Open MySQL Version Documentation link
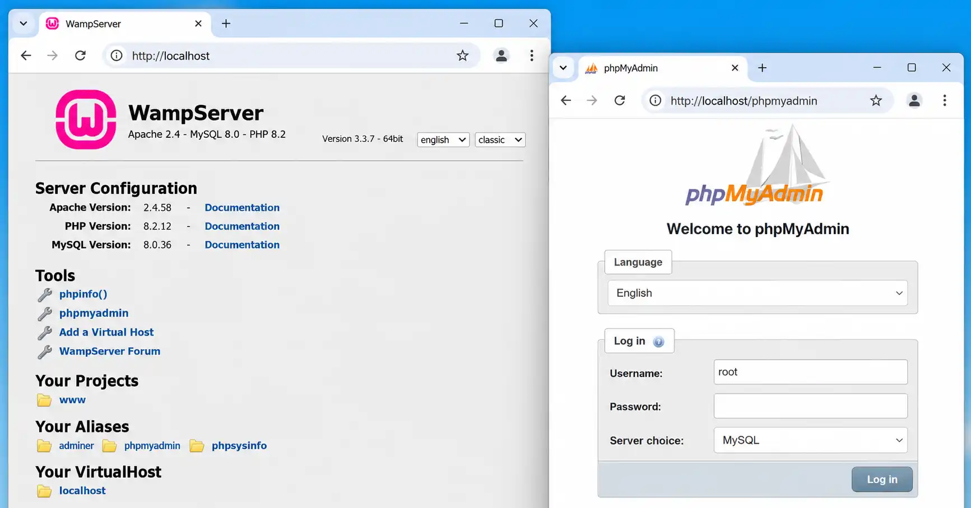Viewport: 971px width, 508px height. click(242, 245)
